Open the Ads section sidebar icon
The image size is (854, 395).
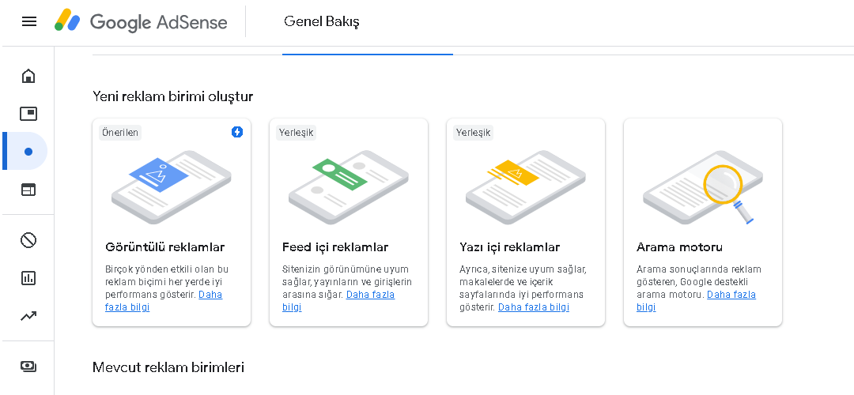click(x=28, y=113)
